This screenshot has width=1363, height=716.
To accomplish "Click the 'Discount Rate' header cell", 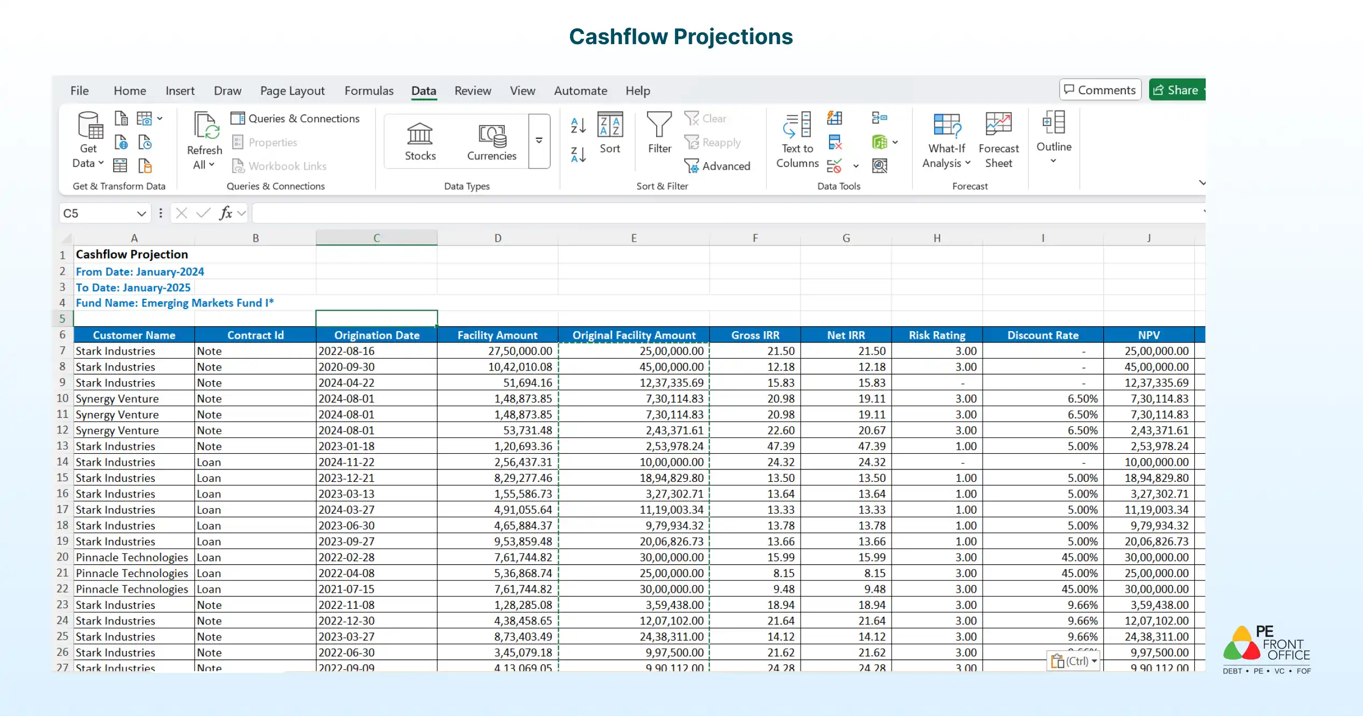I will pyautogui.click(x=1043, y=335).
